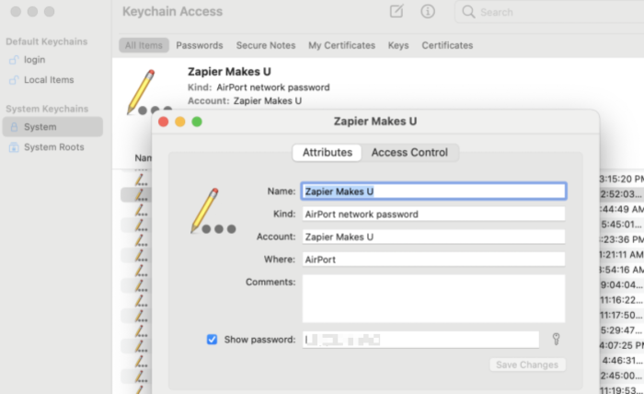Click the Where field showing AirPort
The width and height of the screenshot is (644, 394).
click(433, 260)
